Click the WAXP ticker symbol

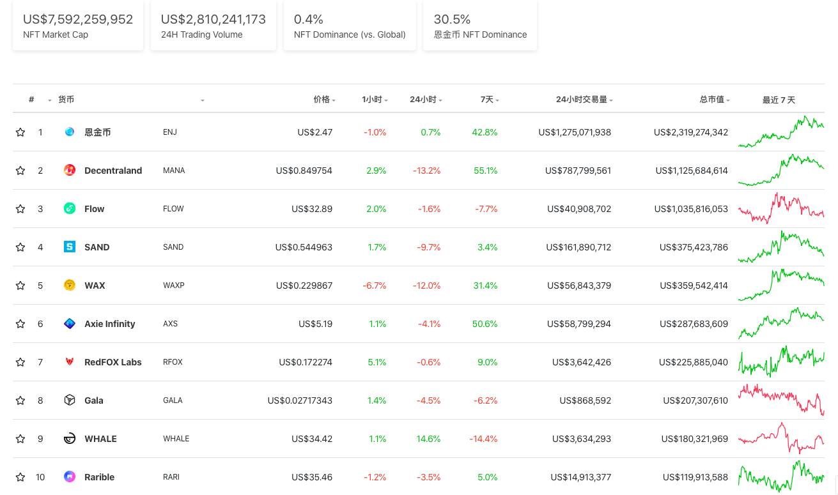point(174,286)
